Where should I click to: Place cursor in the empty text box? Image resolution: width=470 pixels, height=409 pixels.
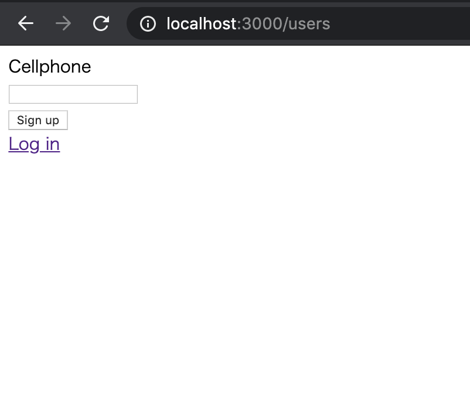coord(73,94)
